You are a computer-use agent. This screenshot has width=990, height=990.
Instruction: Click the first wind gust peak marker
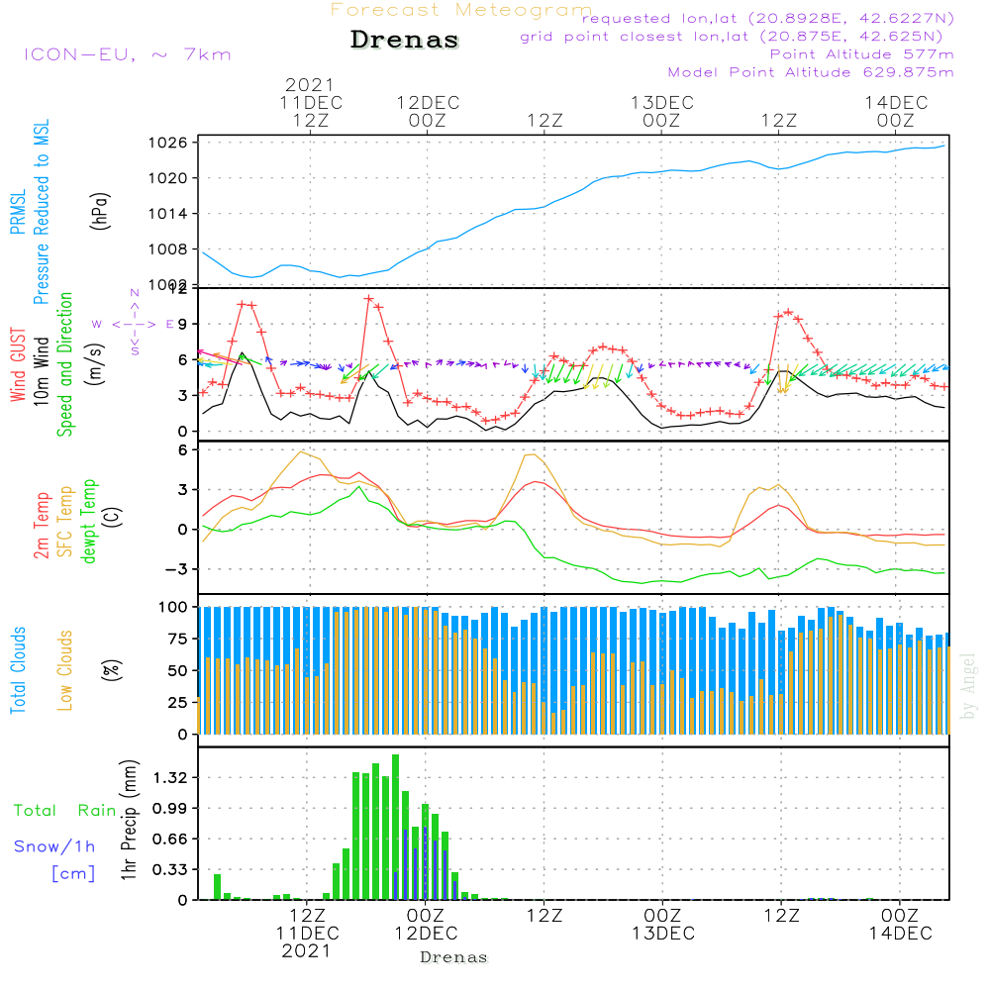pyautogui.click(x=242, y=304)
